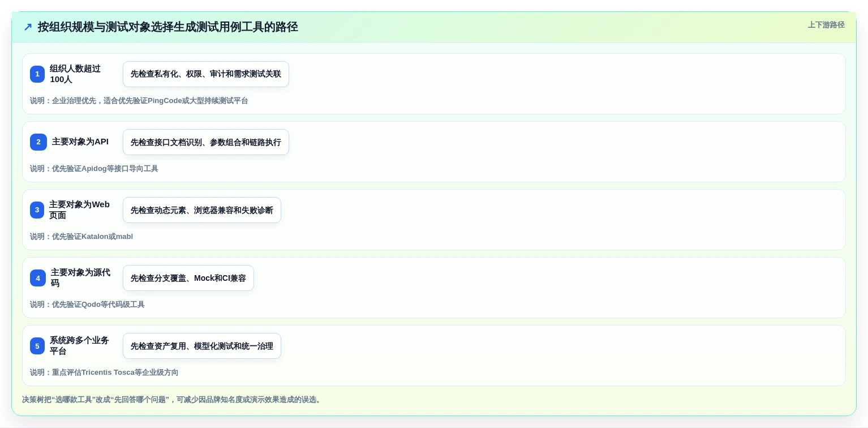The image size is (868, 428).
Task: Click the arrow icon beside the panel title
Action: pos(28,27)
